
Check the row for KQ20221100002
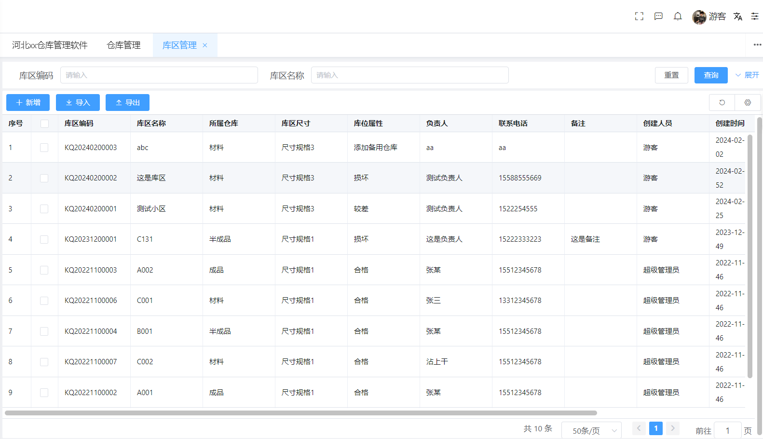44,393
